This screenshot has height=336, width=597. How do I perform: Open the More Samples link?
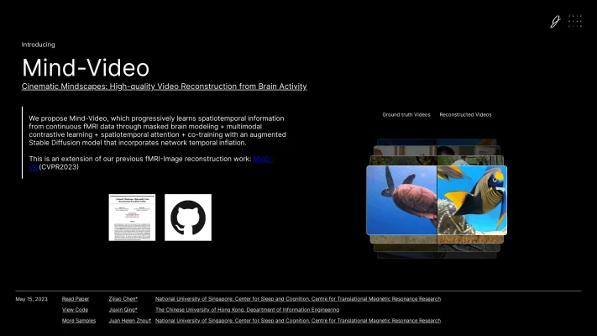tap(79, 321)
